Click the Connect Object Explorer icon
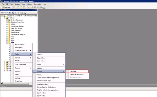This screenshot has width=157, height=97. (x=10, y=13)
